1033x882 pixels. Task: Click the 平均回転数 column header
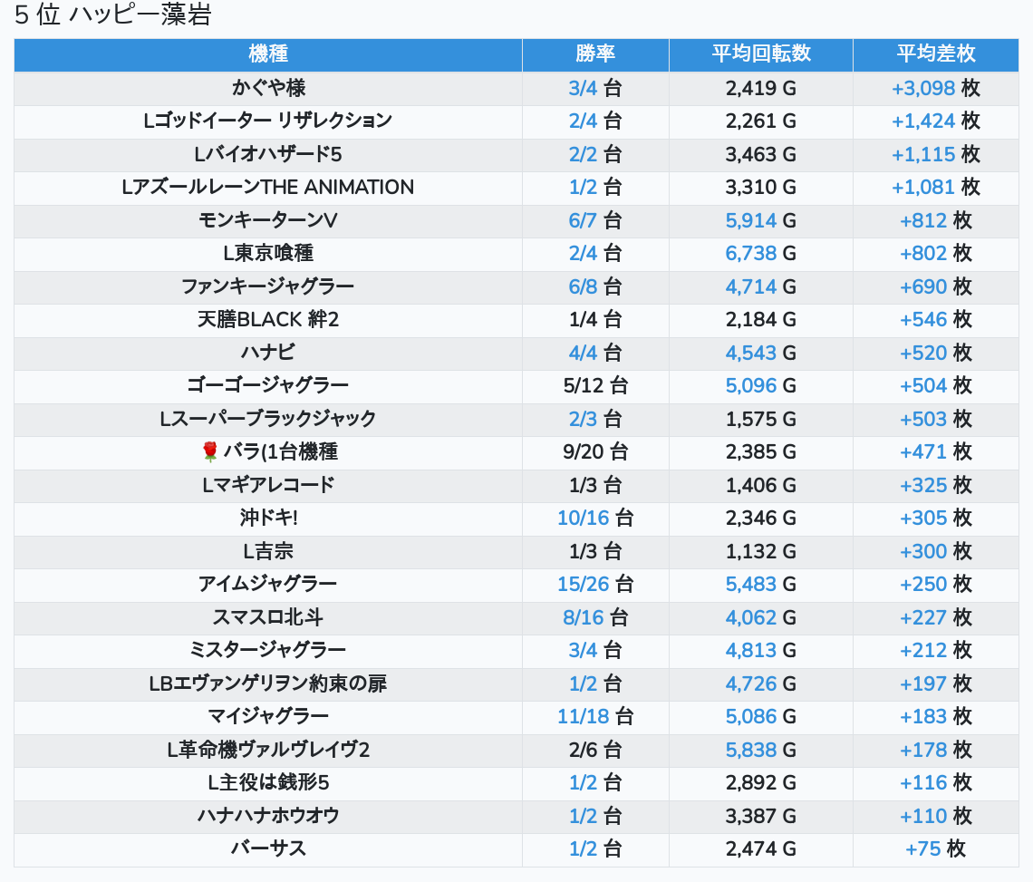760,53
